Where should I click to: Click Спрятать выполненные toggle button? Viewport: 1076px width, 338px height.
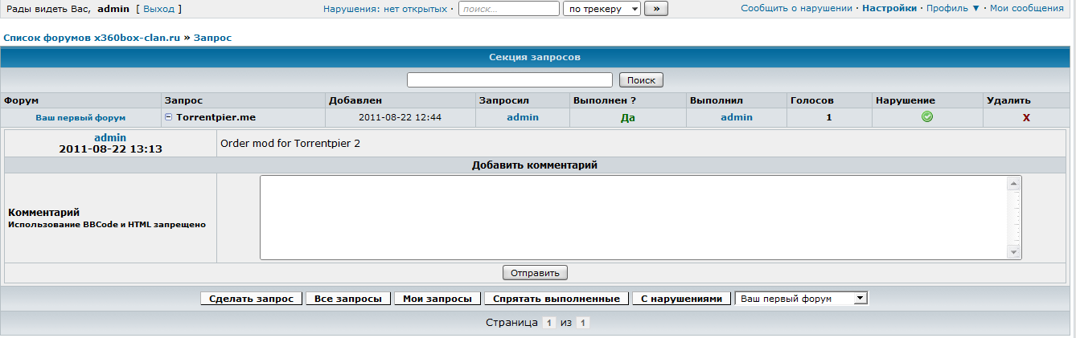point(556,299)
